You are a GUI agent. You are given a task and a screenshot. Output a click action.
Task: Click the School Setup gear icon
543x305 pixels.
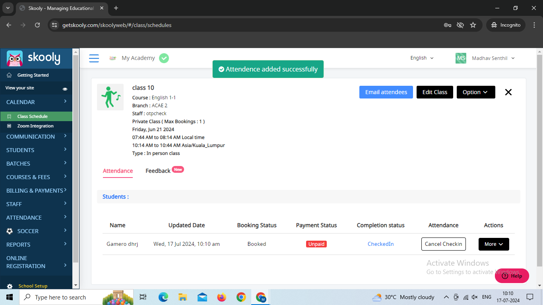tap(10, 286)
